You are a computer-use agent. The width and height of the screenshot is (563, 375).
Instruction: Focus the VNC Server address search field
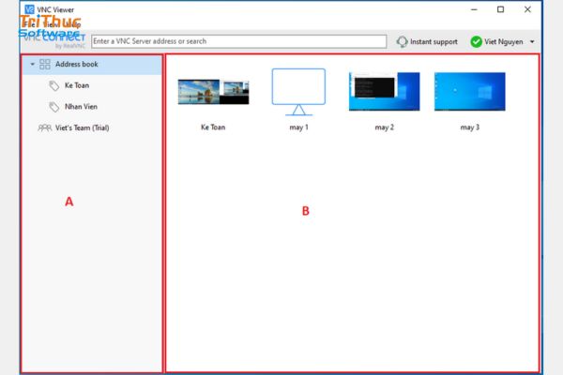tap(239, 41)
